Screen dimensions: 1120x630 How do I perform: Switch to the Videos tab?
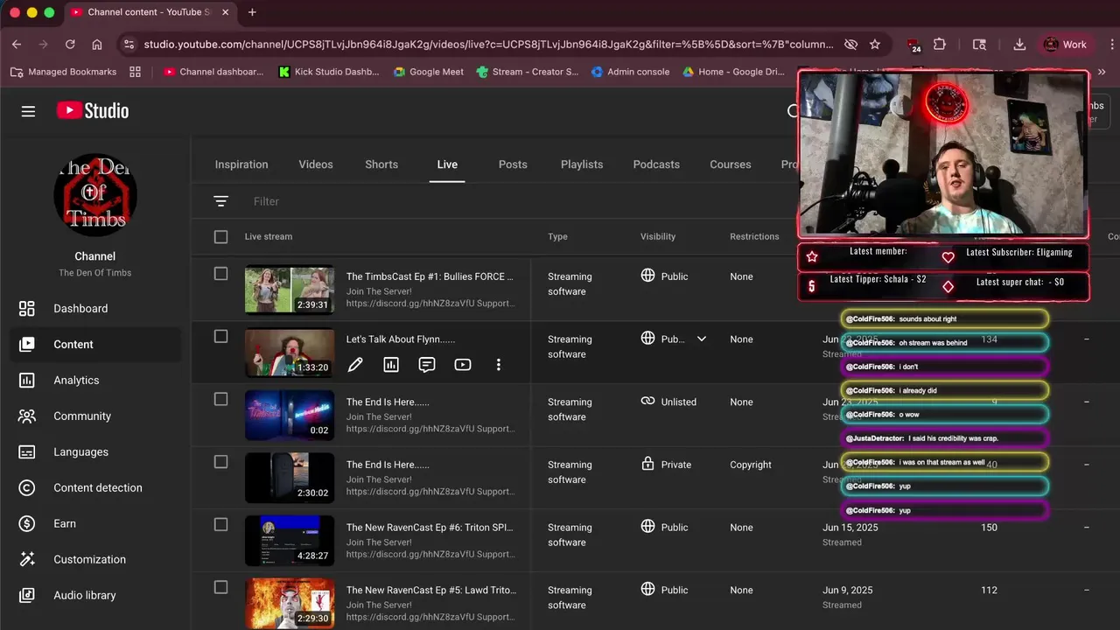tap(316, 164)
